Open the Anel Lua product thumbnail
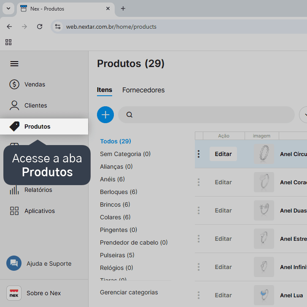Screen dimensions: 307x307 pos(264,295)
